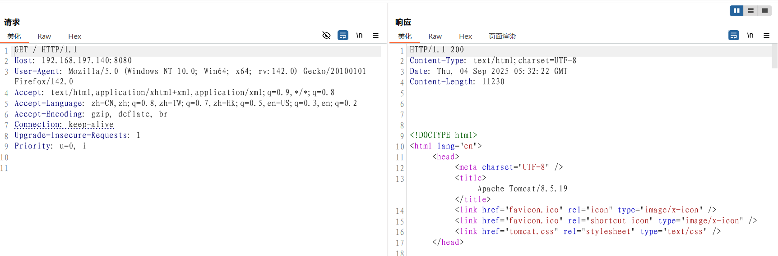778x256 pixels.
Task: Click the 响应 panel heading
Action: [403, 22]
